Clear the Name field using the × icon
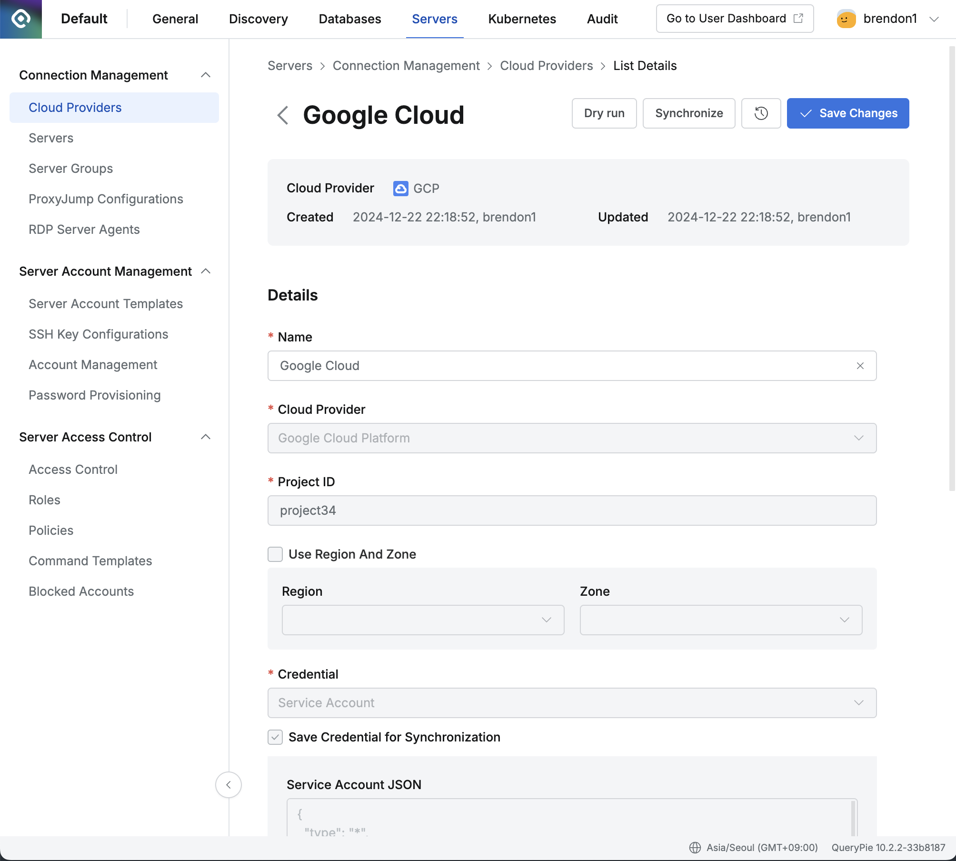This screenshot has height=861, width=956. [860, 366]
